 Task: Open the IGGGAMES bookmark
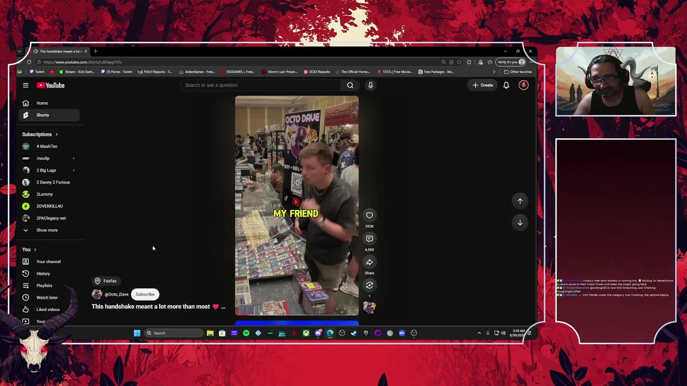tap(237, 72)
